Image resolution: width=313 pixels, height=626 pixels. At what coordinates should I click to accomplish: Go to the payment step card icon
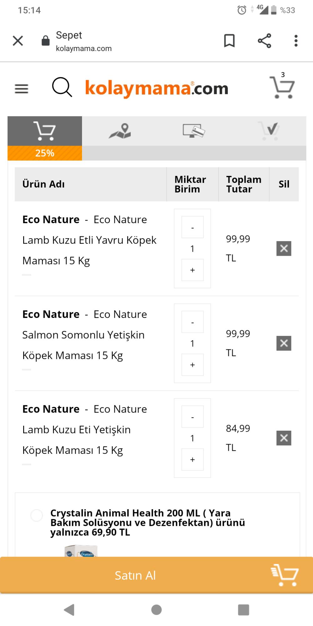click(x=194, y=131)
